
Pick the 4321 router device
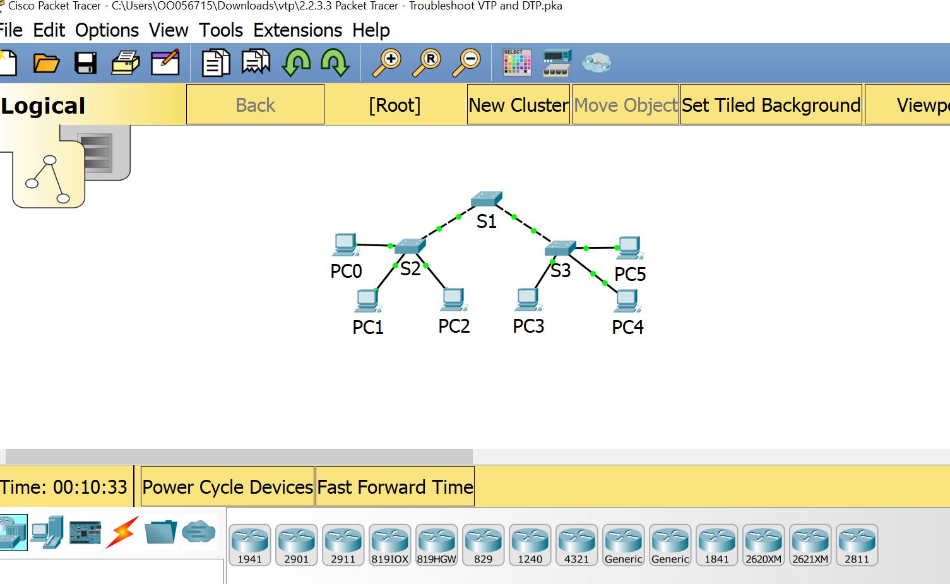[x=577, y=545]
